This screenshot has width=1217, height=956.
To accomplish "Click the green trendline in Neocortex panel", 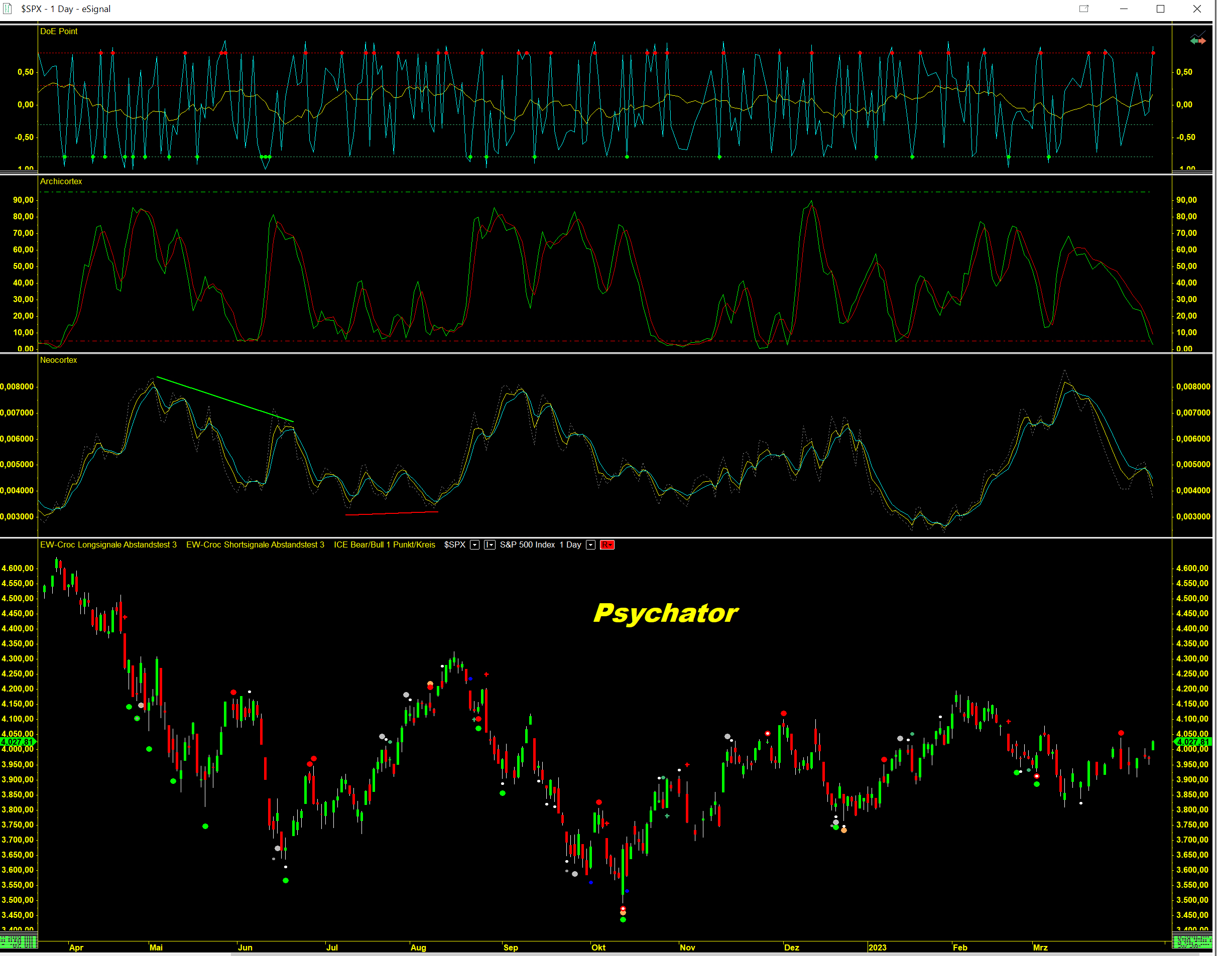I will [224, 398].
